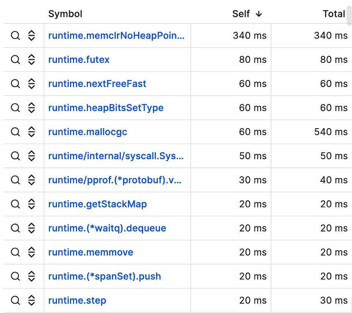Open the runtime.heapBitsSetType function link

(x=106, y=108)
